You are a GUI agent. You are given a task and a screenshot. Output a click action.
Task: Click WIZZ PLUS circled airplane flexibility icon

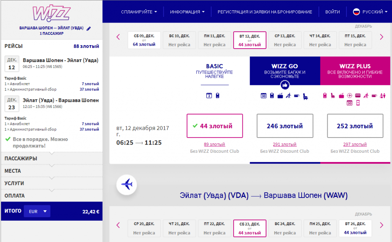[x=350, y=95]
